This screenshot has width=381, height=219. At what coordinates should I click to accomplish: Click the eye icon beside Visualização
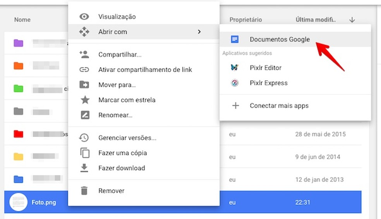tap(84, 17)
